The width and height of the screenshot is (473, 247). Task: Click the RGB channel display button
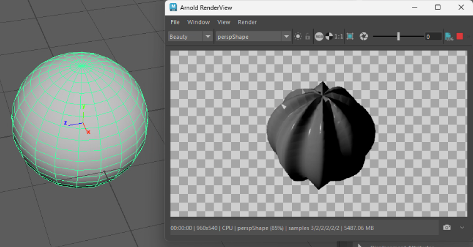[x=319, y=36]
